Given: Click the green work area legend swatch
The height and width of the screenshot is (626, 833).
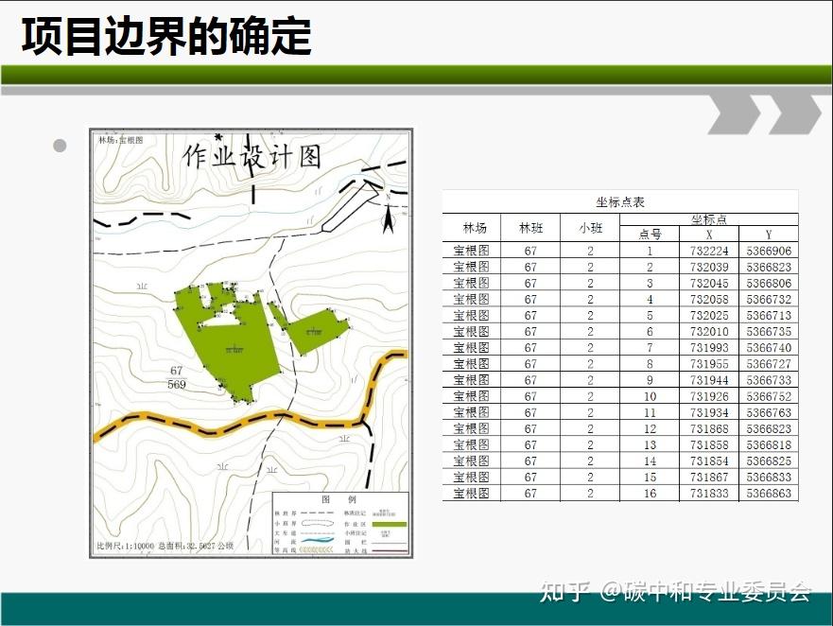Looking at the screenshot, I should click(x=390, y=525).
